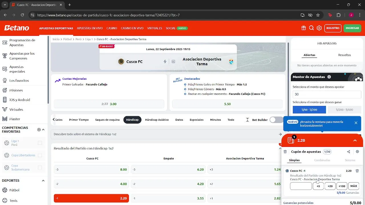Viewport: 365px width, 205px height.
Task: Add +20 to the stake
Action: pyautogui.click(x=330, y=186)
